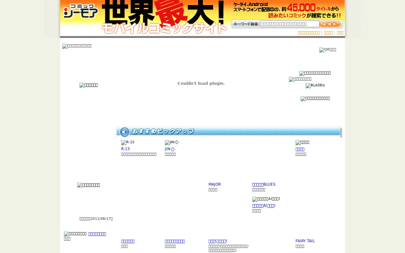Open the QR code image placeholder
Image resolution: width=405 pixels, height=253 pixels.
click(328, 50)
